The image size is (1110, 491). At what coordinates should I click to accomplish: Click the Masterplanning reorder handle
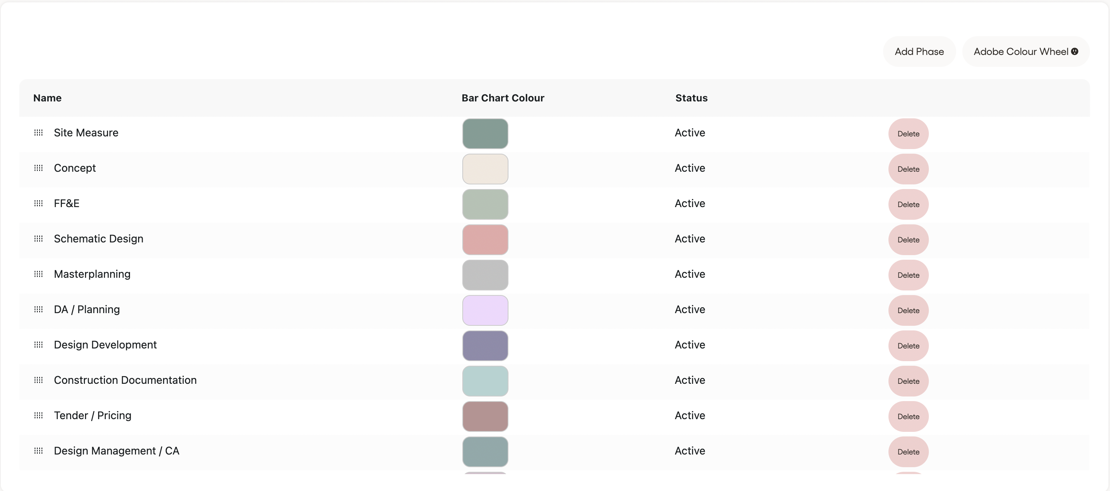click(x=38, y=274)
